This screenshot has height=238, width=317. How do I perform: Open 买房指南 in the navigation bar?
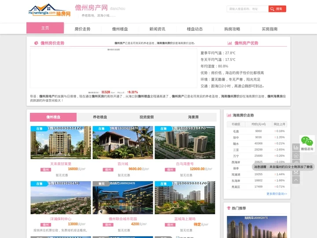pyautogui.click(x=269, y=29)
